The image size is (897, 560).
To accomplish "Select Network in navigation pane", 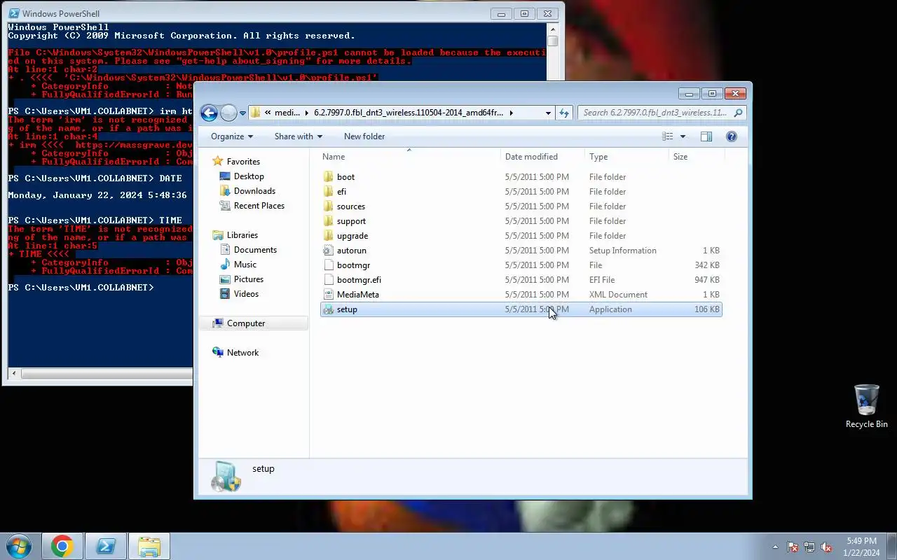I will point(242,353).
